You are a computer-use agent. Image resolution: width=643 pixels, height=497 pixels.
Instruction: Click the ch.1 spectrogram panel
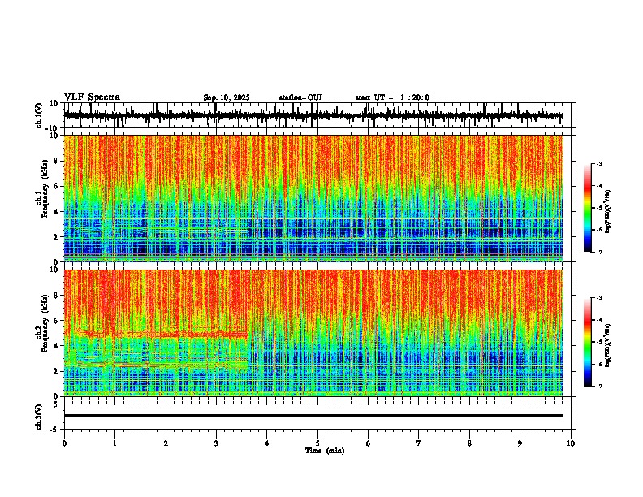click(x=313, y=198)
